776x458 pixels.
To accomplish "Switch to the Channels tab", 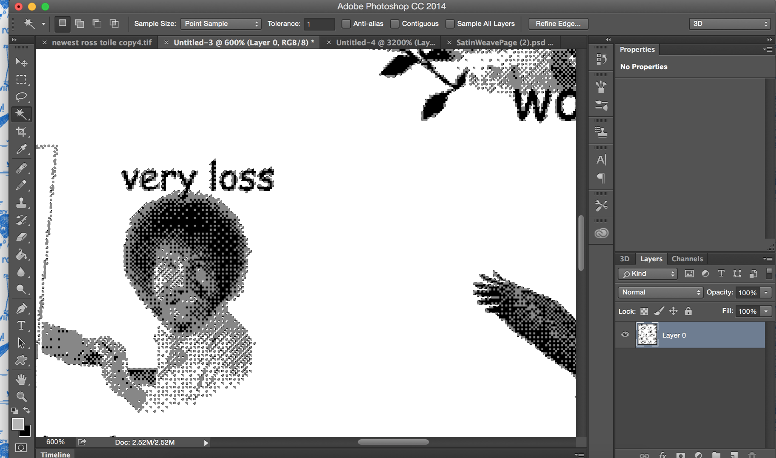I will pos(687,259).
